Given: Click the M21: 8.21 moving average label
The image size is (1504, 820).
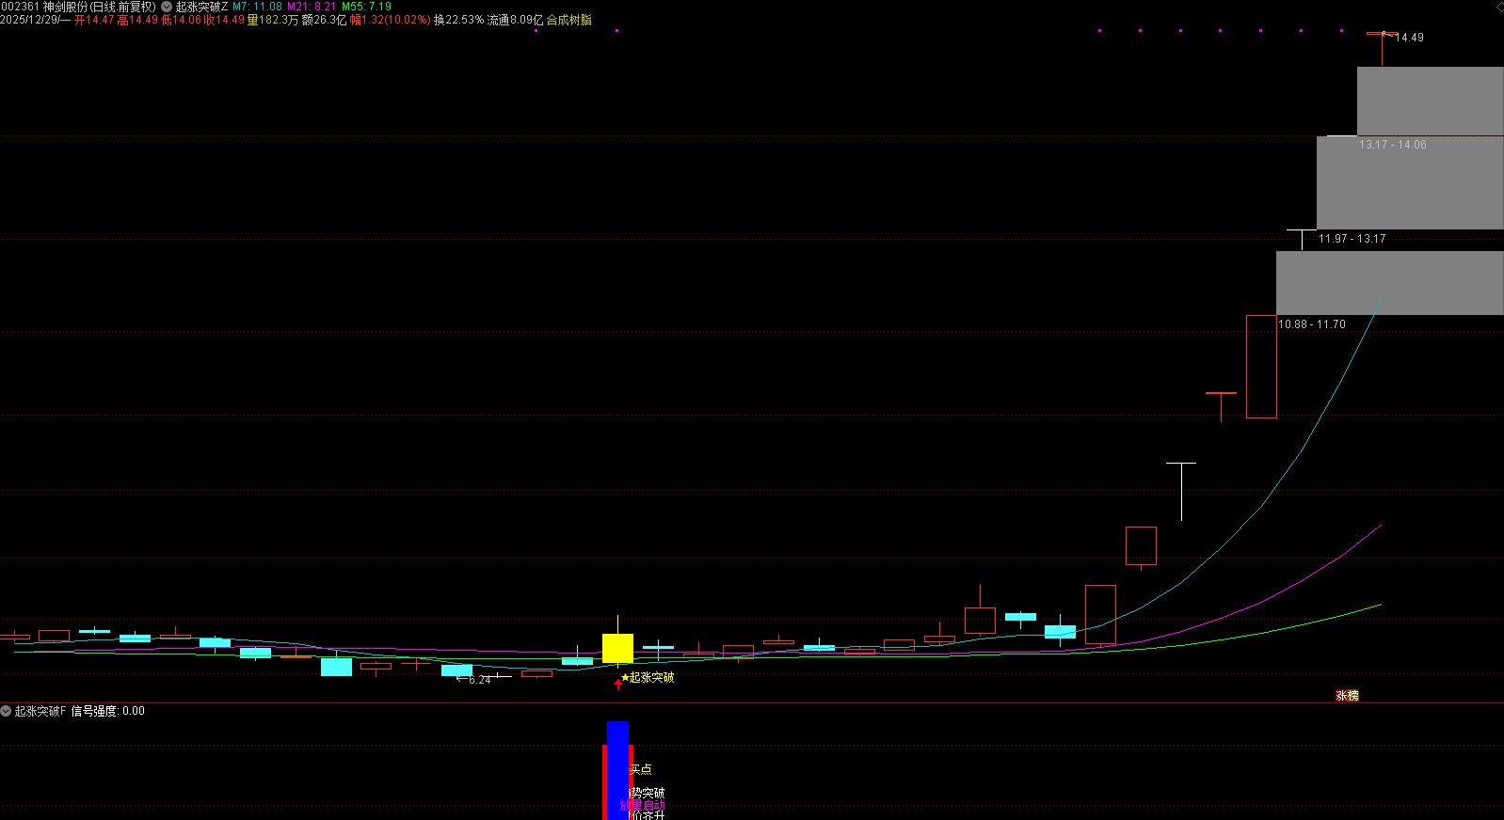Looking at the screenshot, I should (312, 7).
